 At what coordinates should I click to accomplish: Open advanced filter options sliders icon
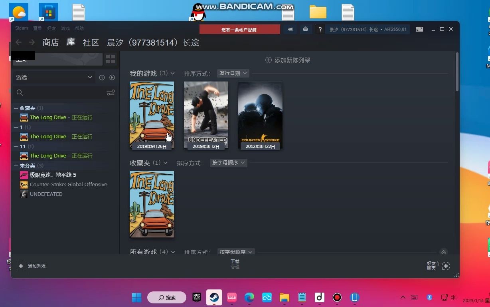tap(111, 92)
